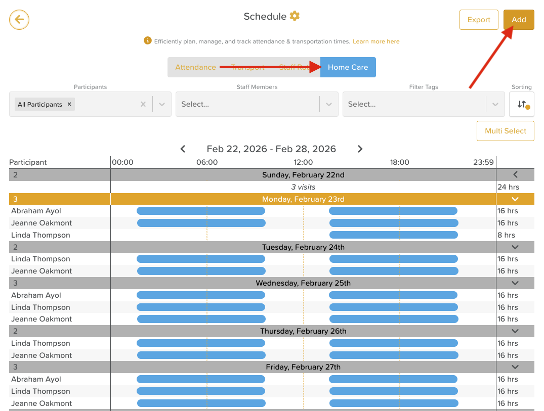Expand Sunday, February 22nd row
Viewport: 544px width, 411px height.
515,175
